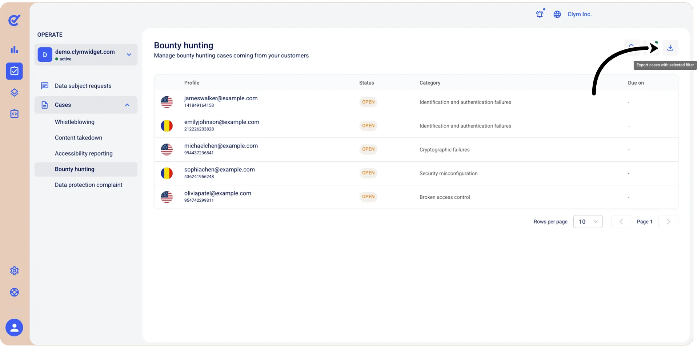The image size is (697, 347).
Task: Open settings gear in the sidebar
Action: [14, 271]
